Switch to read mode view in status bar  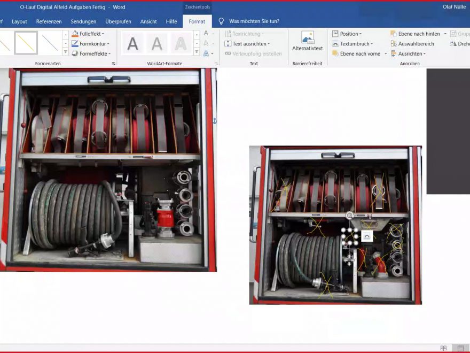coord(443,348)
